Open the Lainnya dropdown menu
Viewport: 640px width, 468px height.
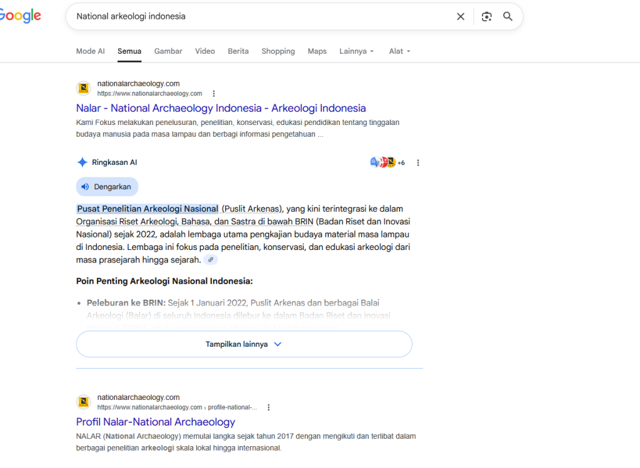click(x=356, y=51)
